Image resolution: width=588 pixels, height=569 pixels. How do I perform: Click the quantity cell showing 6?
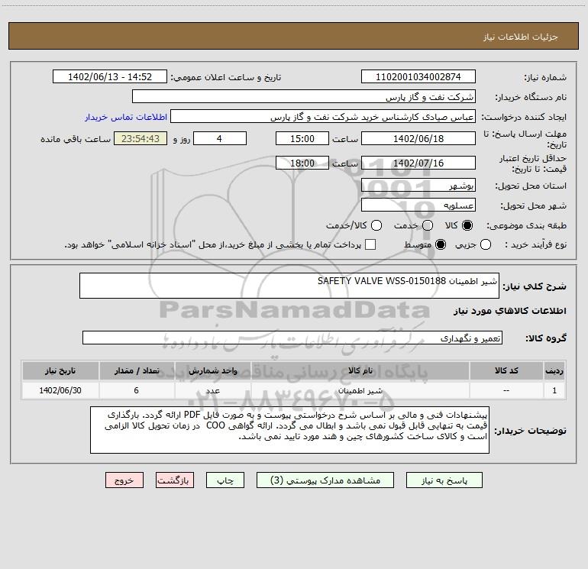(137, 391)
